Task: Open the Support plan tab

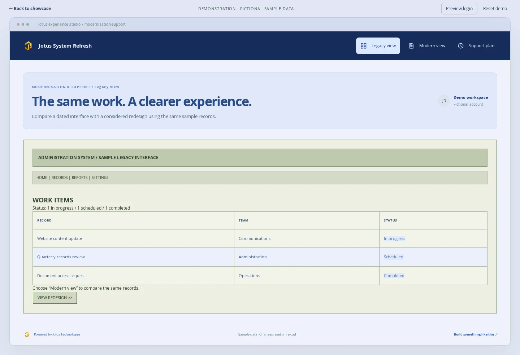Action: pos(476,46)
